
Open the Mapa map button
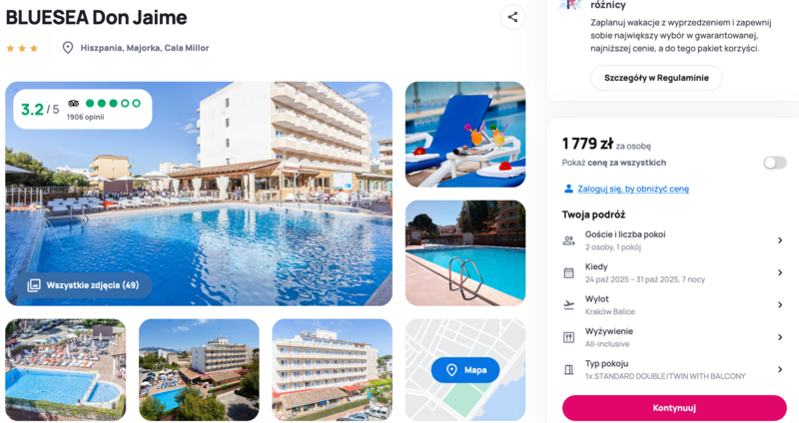465,370
